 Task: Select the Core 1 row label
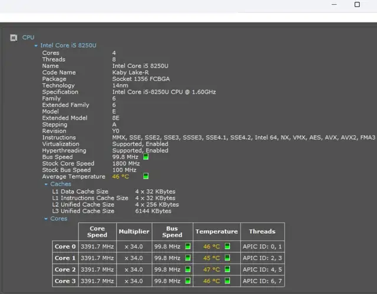point(65,258)
